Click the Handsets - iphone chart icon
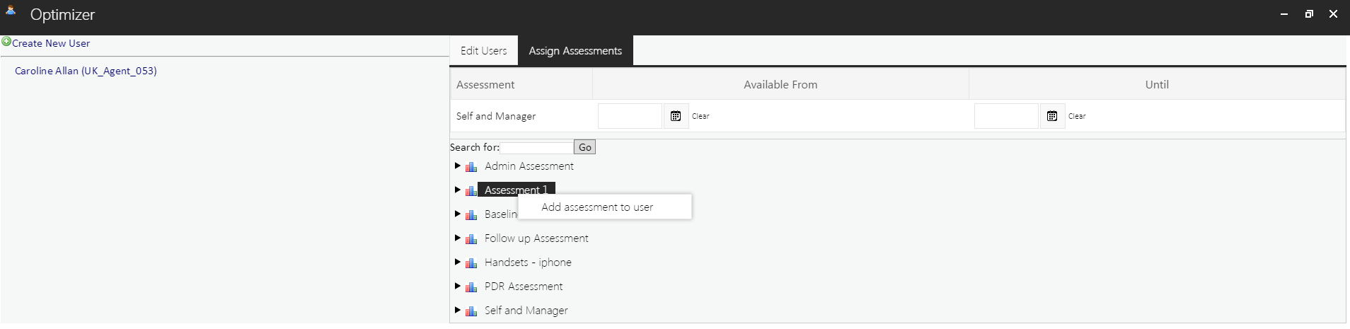Screen dimensions: 1350x329 pos(471,263)
